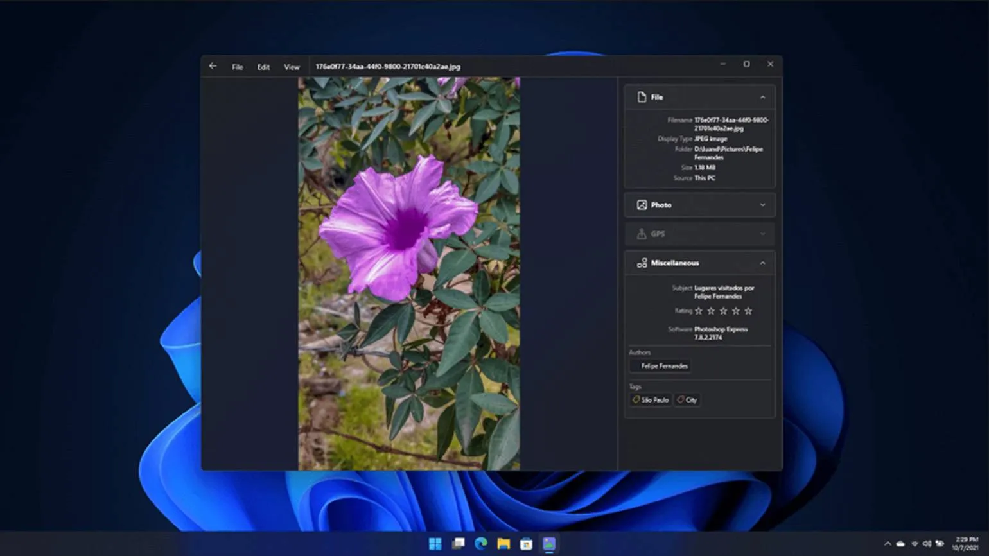Screen dimensions: 989x556
Task: Click the shapes icon beside Miscellaneous
Action: [641, 263]
